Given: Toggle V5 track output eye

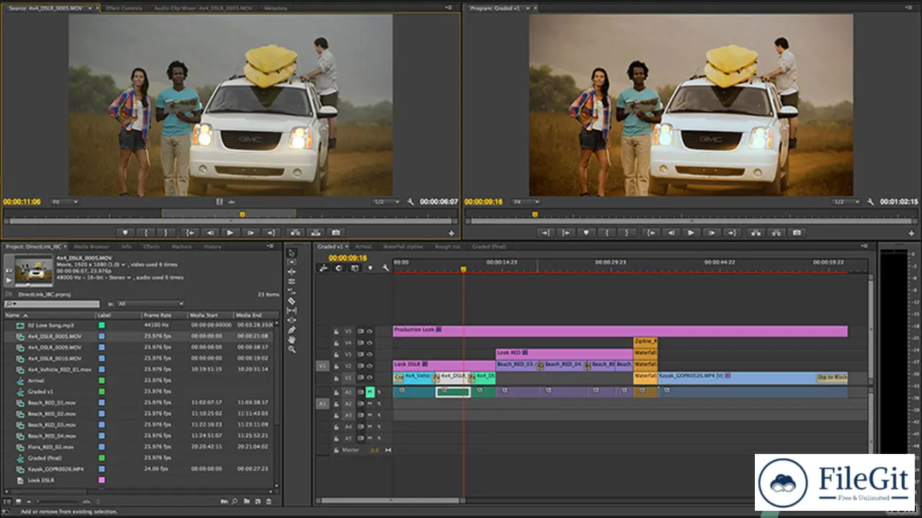Looking at the screenshot, I should pyautogui.click(x=370, y=332).
